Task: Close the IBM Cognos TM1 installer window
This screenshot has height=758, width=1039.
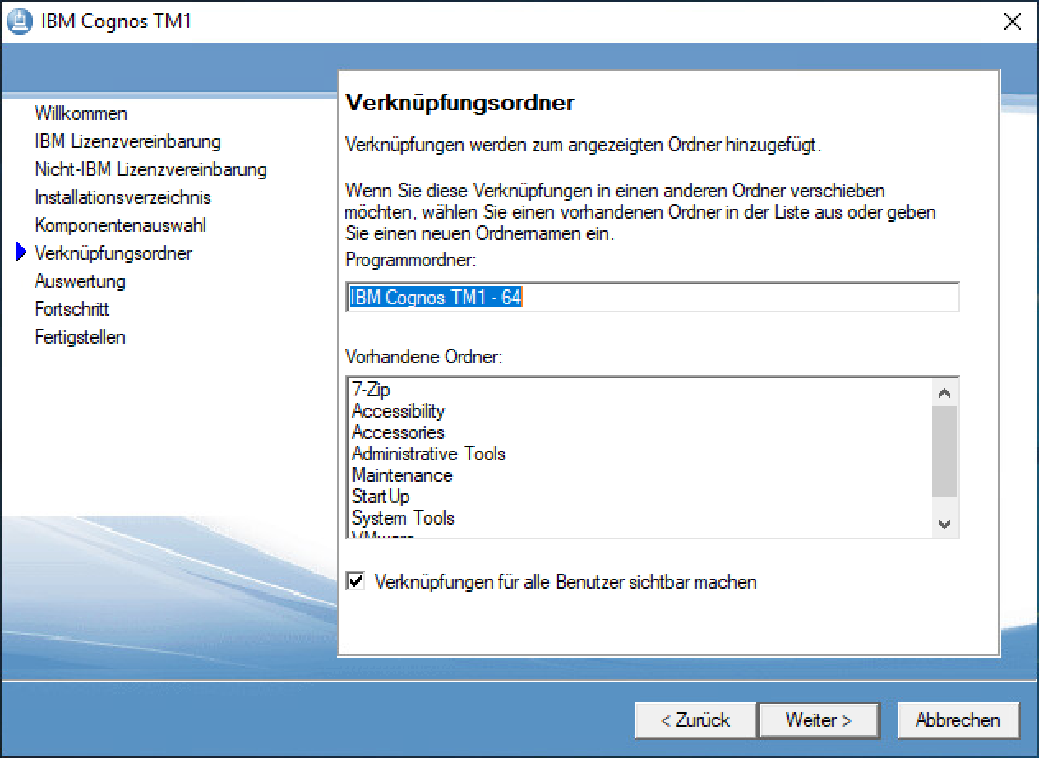Action: 1013,21
